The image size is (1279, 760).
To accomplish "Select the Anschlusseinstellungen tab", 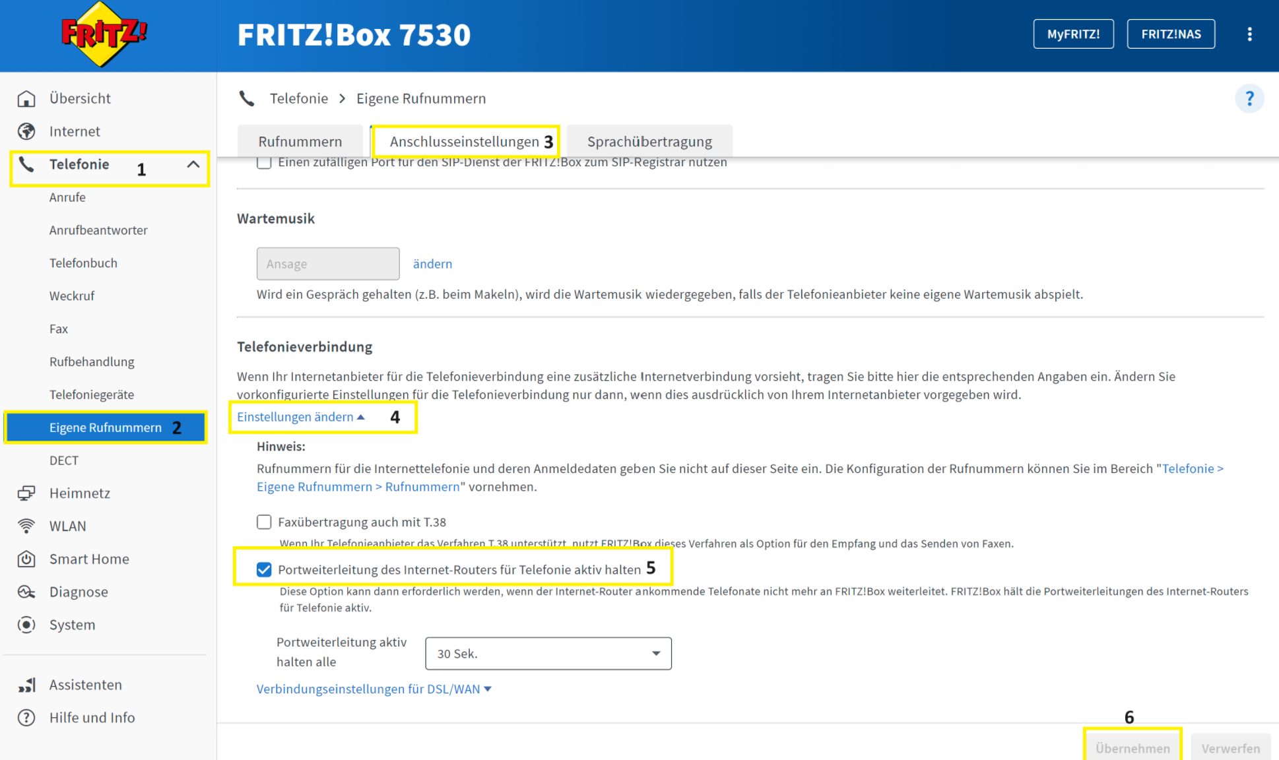I will (x=465, y=142).
